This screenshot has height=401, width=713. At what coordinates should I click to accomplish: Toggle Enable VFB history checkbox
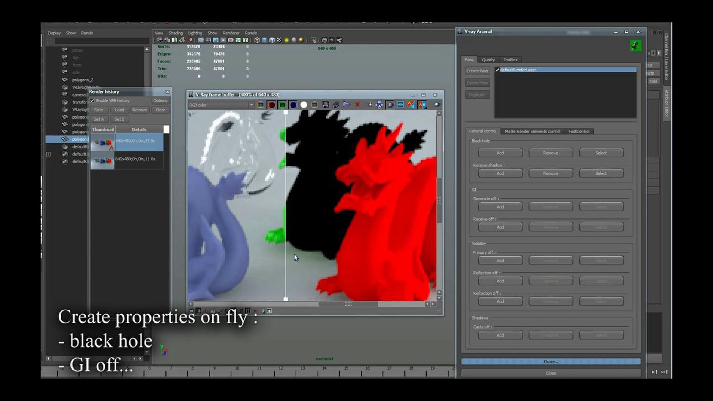92,101
